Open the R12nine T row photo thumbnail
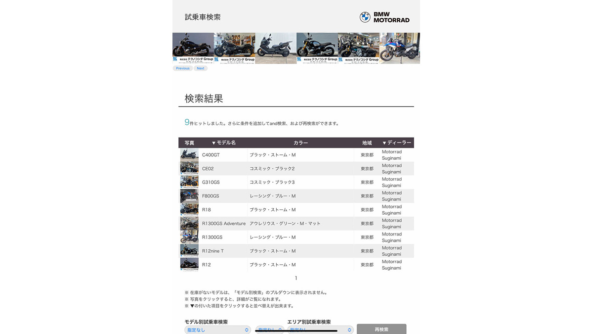593x334 pixels. [x=189, y=251]
